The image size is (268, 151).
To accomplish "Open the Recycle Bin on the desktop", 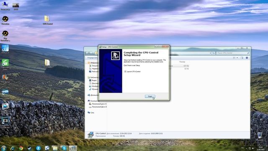I will [260, 136].
